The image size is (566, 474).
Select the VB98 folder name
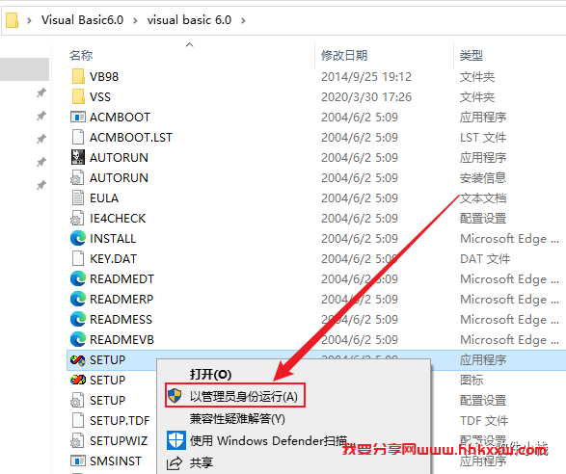tap(104, 76)
